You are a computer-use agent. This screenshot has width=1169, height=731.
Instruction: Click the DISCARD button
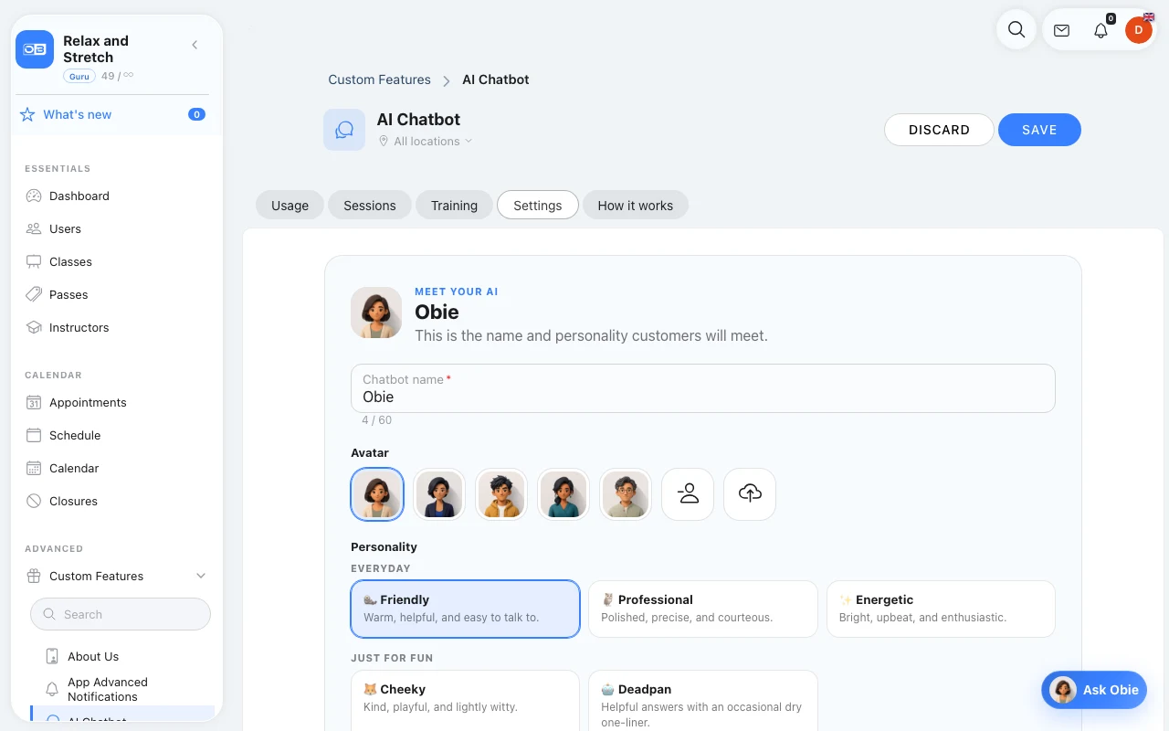point(939,130)
